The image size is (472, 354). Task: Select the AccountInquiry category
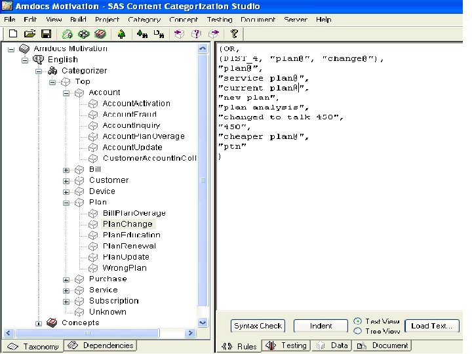tap(131, 125)
